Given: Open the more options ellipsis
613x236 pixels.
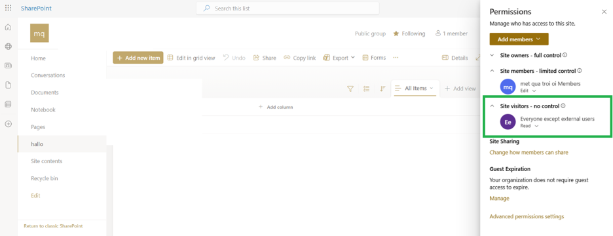Looking at the screenshot, I should pyautogui.click(x=396, y=58).
